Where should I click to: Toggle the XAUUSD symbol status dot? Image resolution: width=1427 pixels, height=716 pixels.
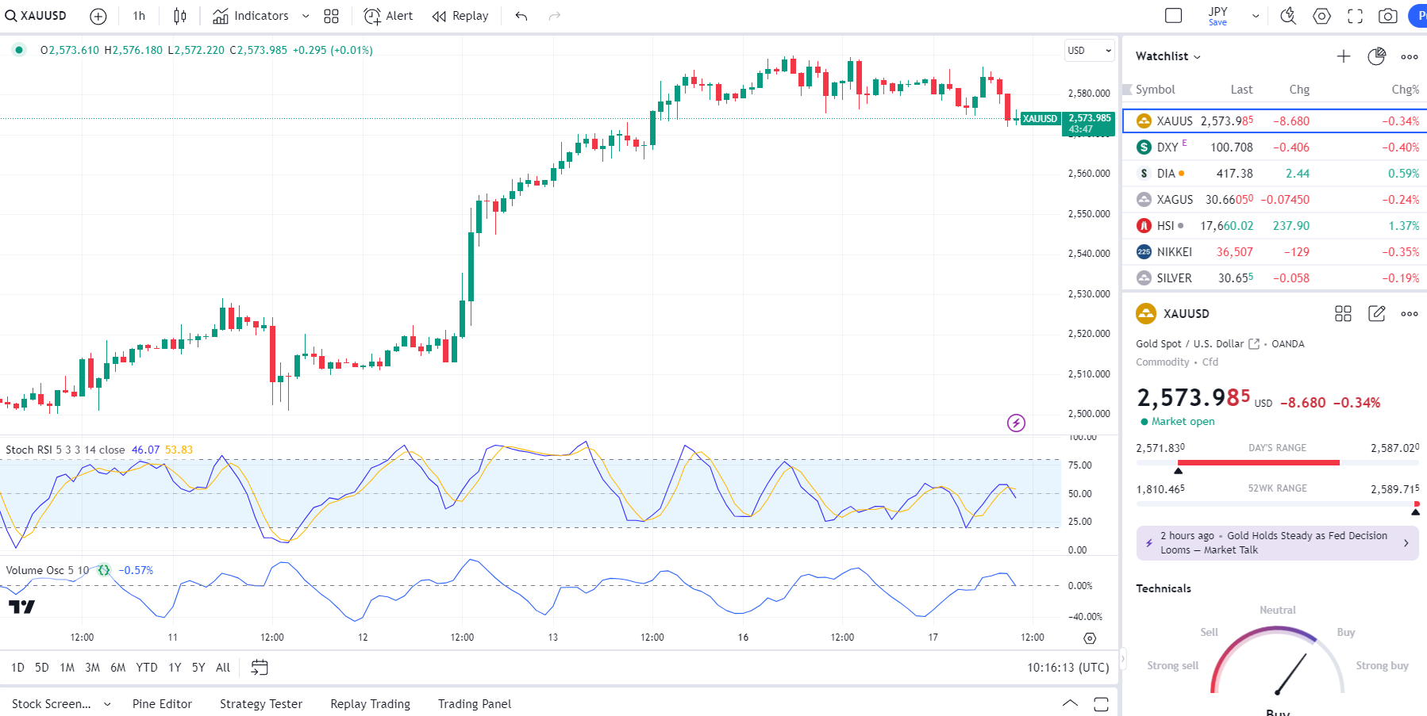(x=19, y=50)
